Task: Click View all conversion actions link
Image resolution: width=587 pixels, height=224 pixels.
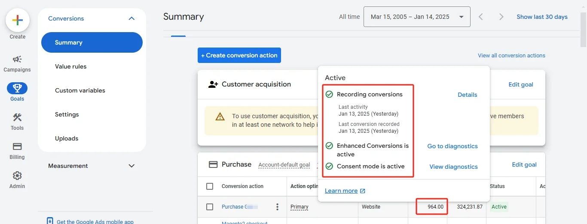Action: click(511, 55)
